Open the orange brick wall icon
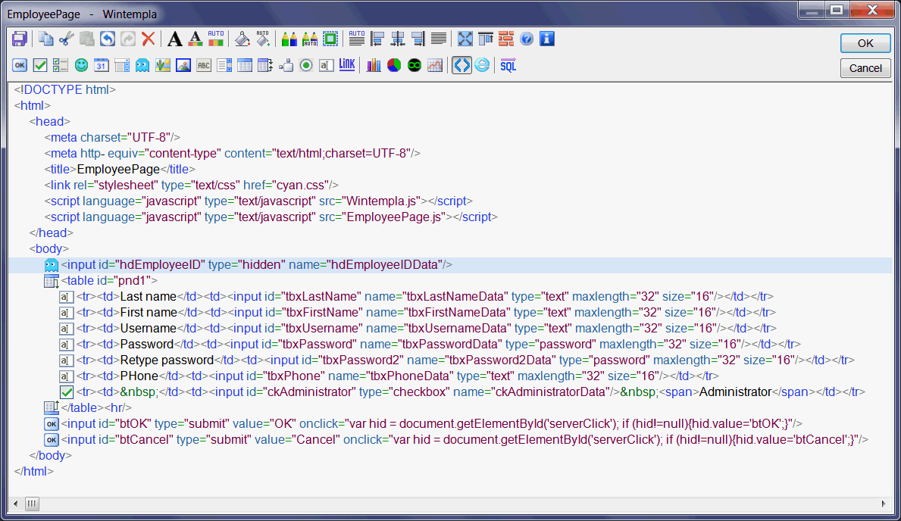The image size is (901, 521). 506,39
